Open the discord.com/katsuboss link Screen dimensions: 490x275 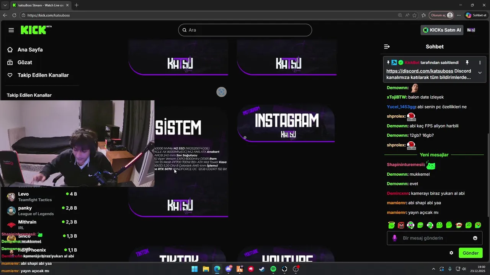tap(420, 71)
